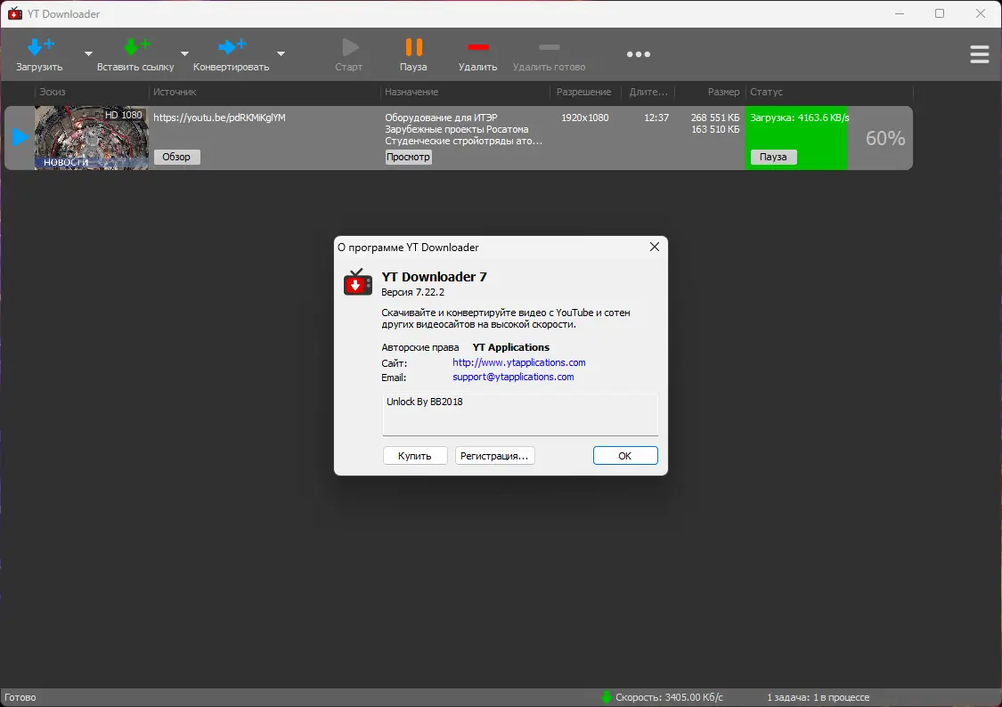Open the ytapplications.com website link

pyautogui.click(x=519, y=362)
